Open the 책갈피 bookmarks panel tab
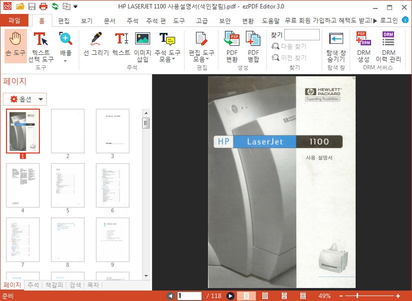The image size is (412, 301). click(x=54, y=285)
